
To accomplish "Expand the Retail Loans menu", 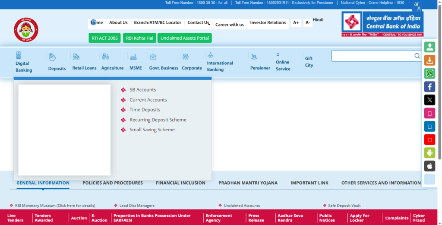I will point(84,68).
